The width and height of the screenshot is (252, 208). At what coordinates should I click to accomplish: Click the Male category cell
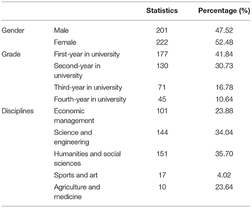coord(61,31)
